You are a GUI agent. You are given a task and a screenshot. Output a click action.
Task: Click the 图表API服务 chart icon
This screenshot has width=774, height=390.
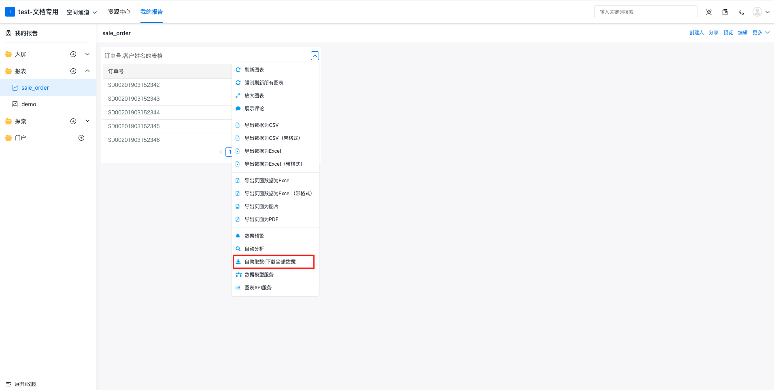tap(238, 288)
